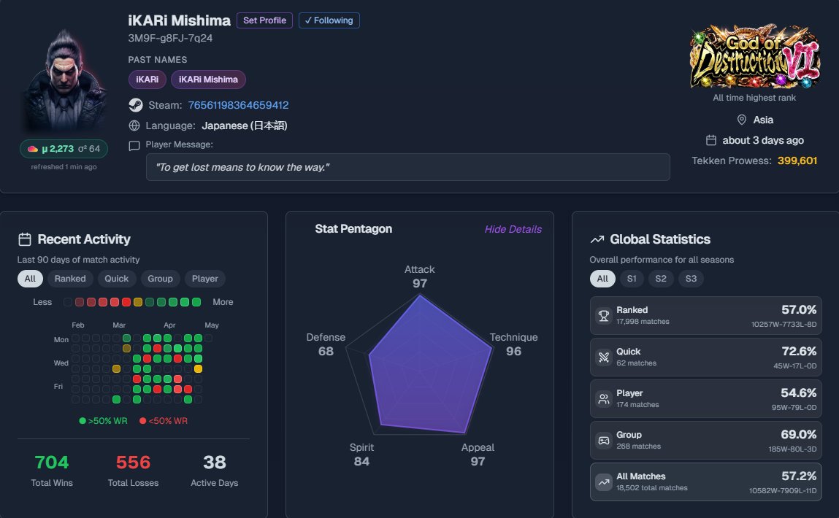The image size is (839, 518).
Task: Select the Quick filter in Recent Activity
Action: (x=116, y=279)
